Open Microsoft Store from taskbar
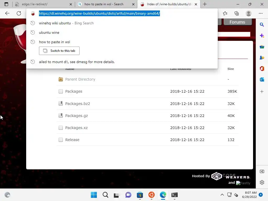The height and width of the screenshot is (201, 268). [x=140, y=195]
